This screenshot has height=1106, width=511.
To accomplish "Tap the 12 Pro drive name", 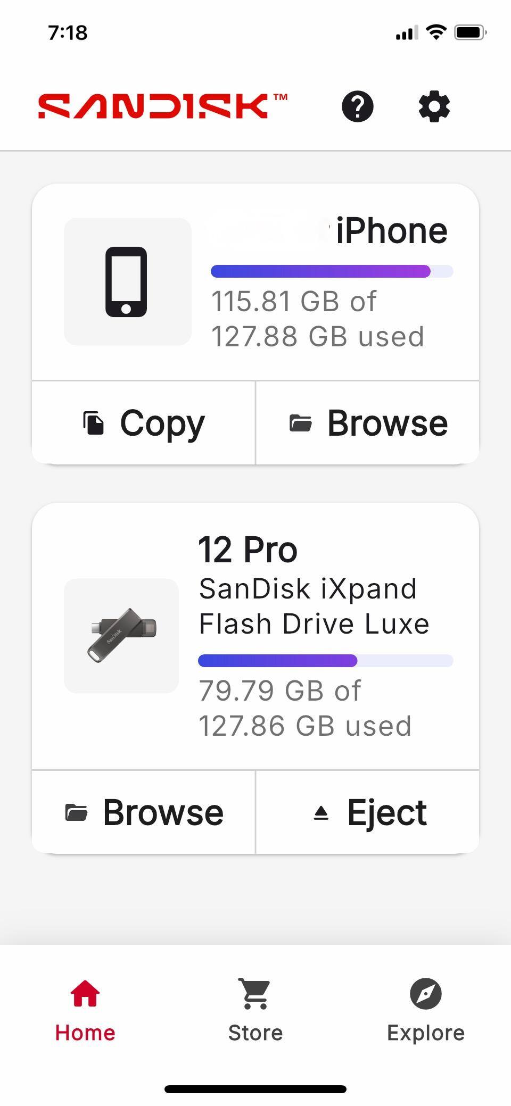I will tap(248, 550).
